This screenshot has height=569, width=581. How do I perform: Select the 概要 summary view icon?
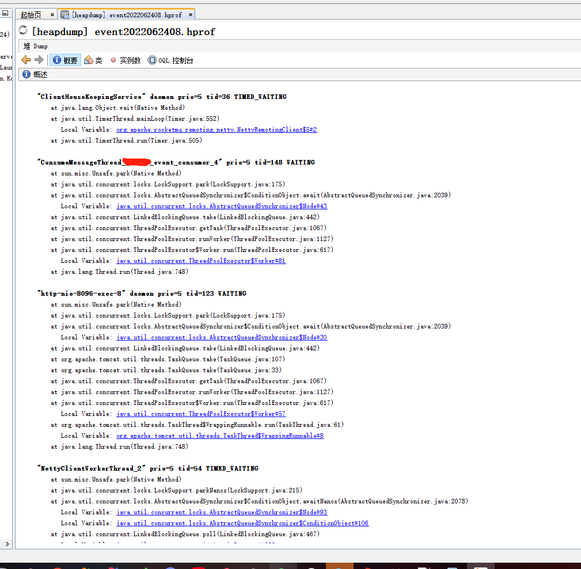[64, 59]
